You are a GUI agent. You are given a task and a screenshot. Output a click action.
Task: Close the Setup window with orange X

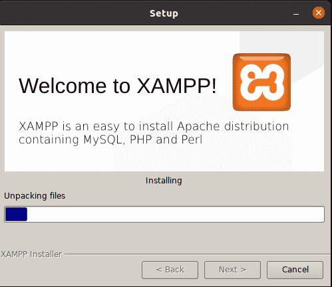(x=319, y=13)
